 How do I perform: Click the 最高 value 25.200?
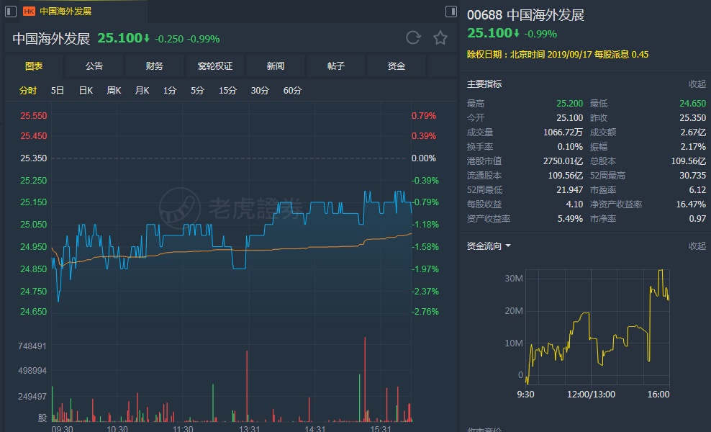pyautogui.click(x=569, y=104)
